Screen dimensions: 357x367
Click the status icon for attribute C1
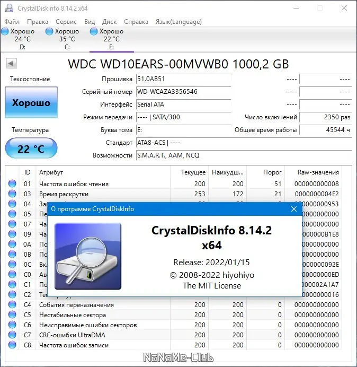coord(12,284)
